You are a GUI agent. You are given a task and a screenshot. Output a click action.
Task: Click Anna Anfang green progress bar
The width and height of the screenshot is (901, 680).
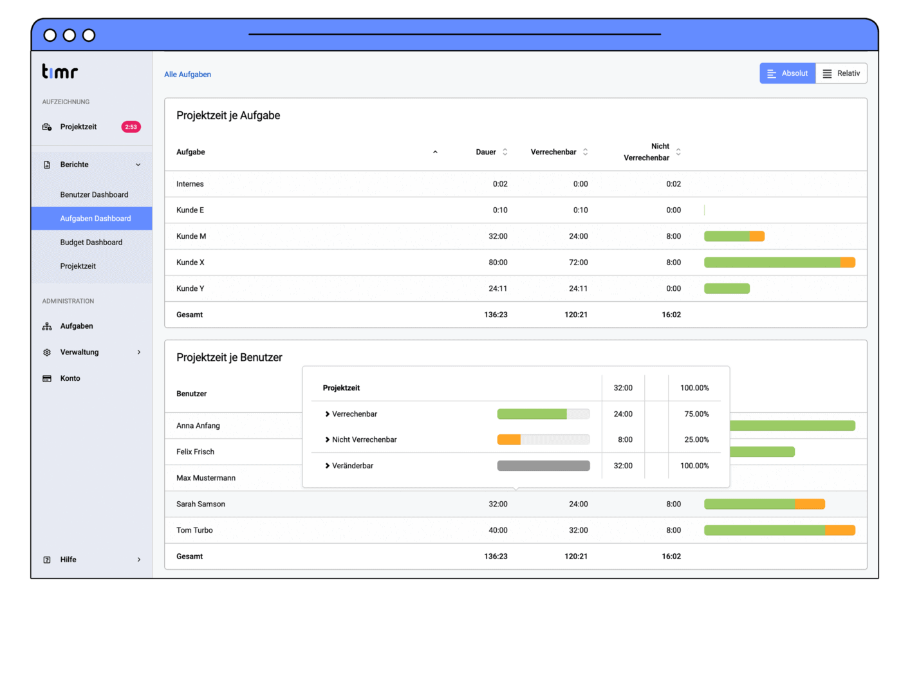tap(792, 426)
